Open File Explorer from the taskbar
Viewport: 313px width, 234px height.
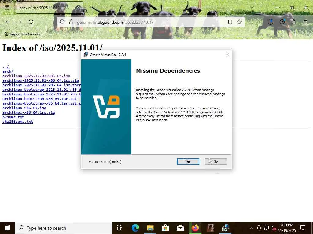point(150,228)
